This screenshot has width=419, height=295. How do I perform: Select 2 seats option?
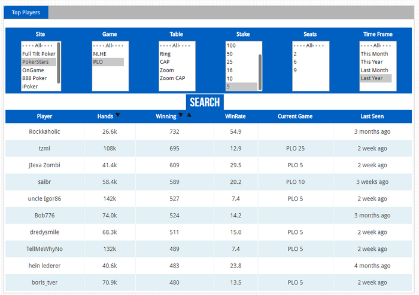point(309,54)
